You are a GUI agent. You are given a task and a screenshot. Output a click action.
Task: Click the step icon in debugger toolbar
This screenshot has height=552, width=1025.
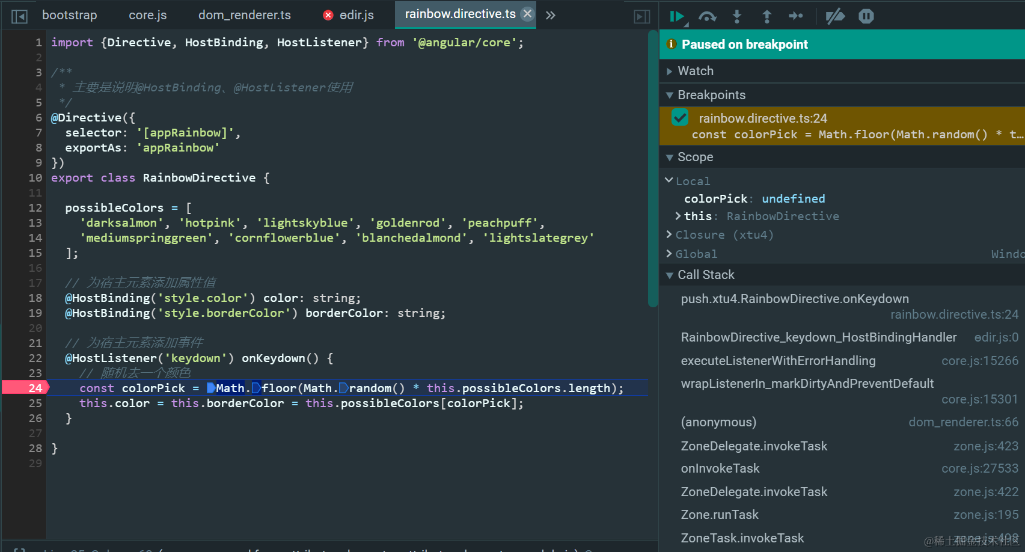796,16
